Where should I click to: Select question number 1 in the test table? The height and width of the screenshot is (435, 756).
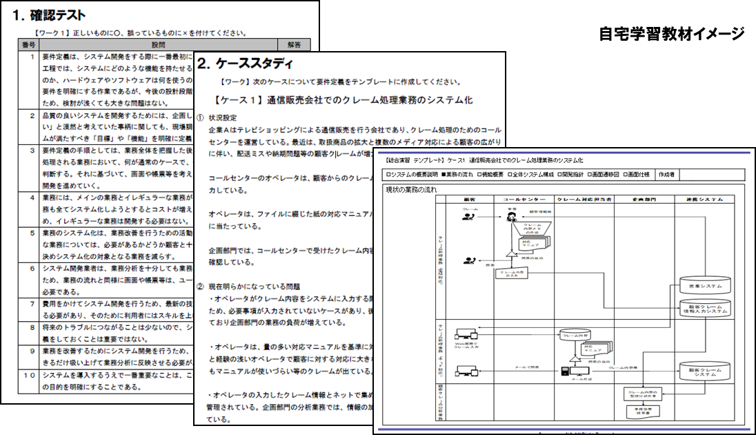32,57
